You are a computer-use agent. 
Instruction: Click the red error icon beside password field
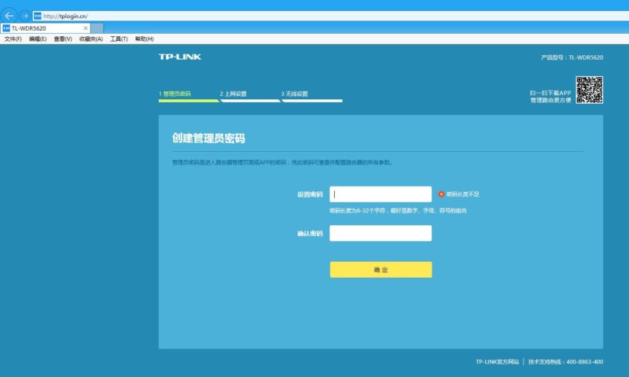tap(442, 194)
